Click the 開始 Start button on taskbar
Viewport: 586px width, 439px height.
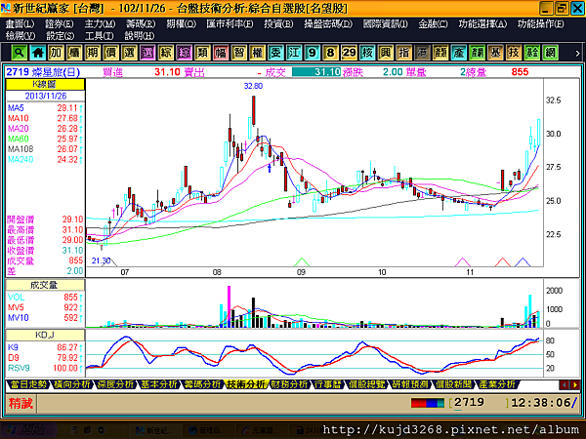[28, 430]
